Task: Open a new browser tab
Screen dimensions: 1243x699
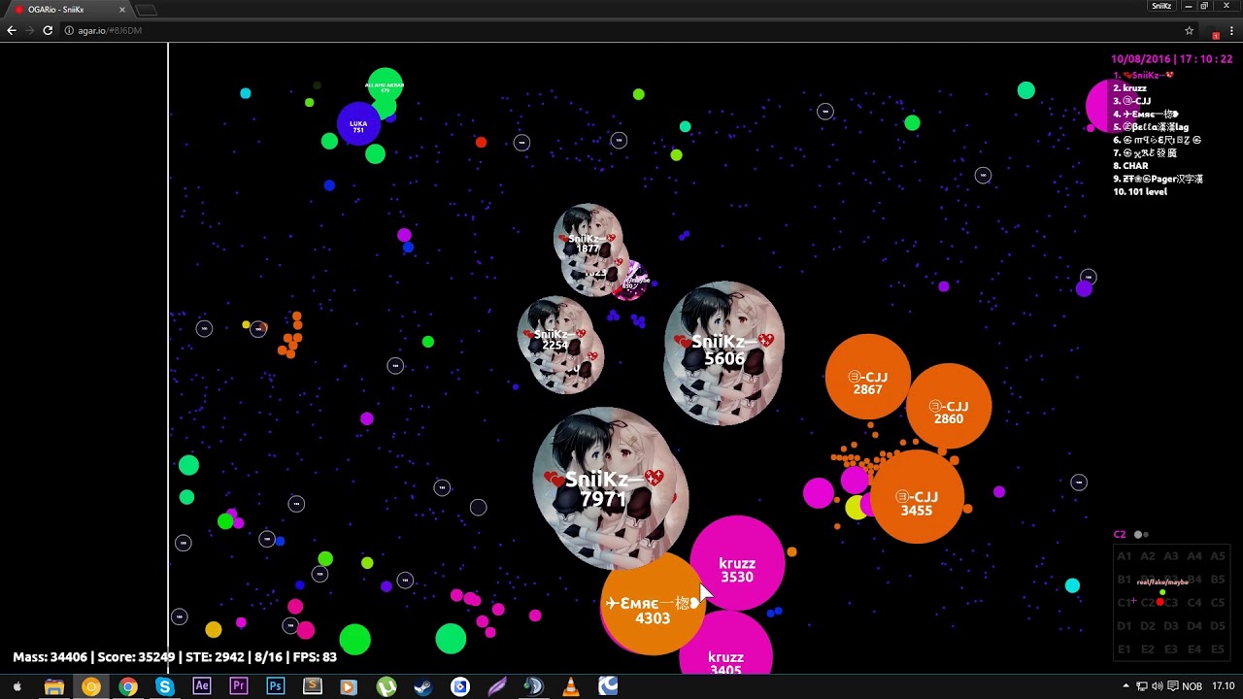Action: [146, 10]
